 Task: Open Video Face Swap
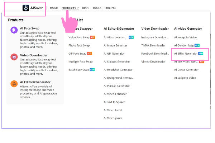coord(79,37)
